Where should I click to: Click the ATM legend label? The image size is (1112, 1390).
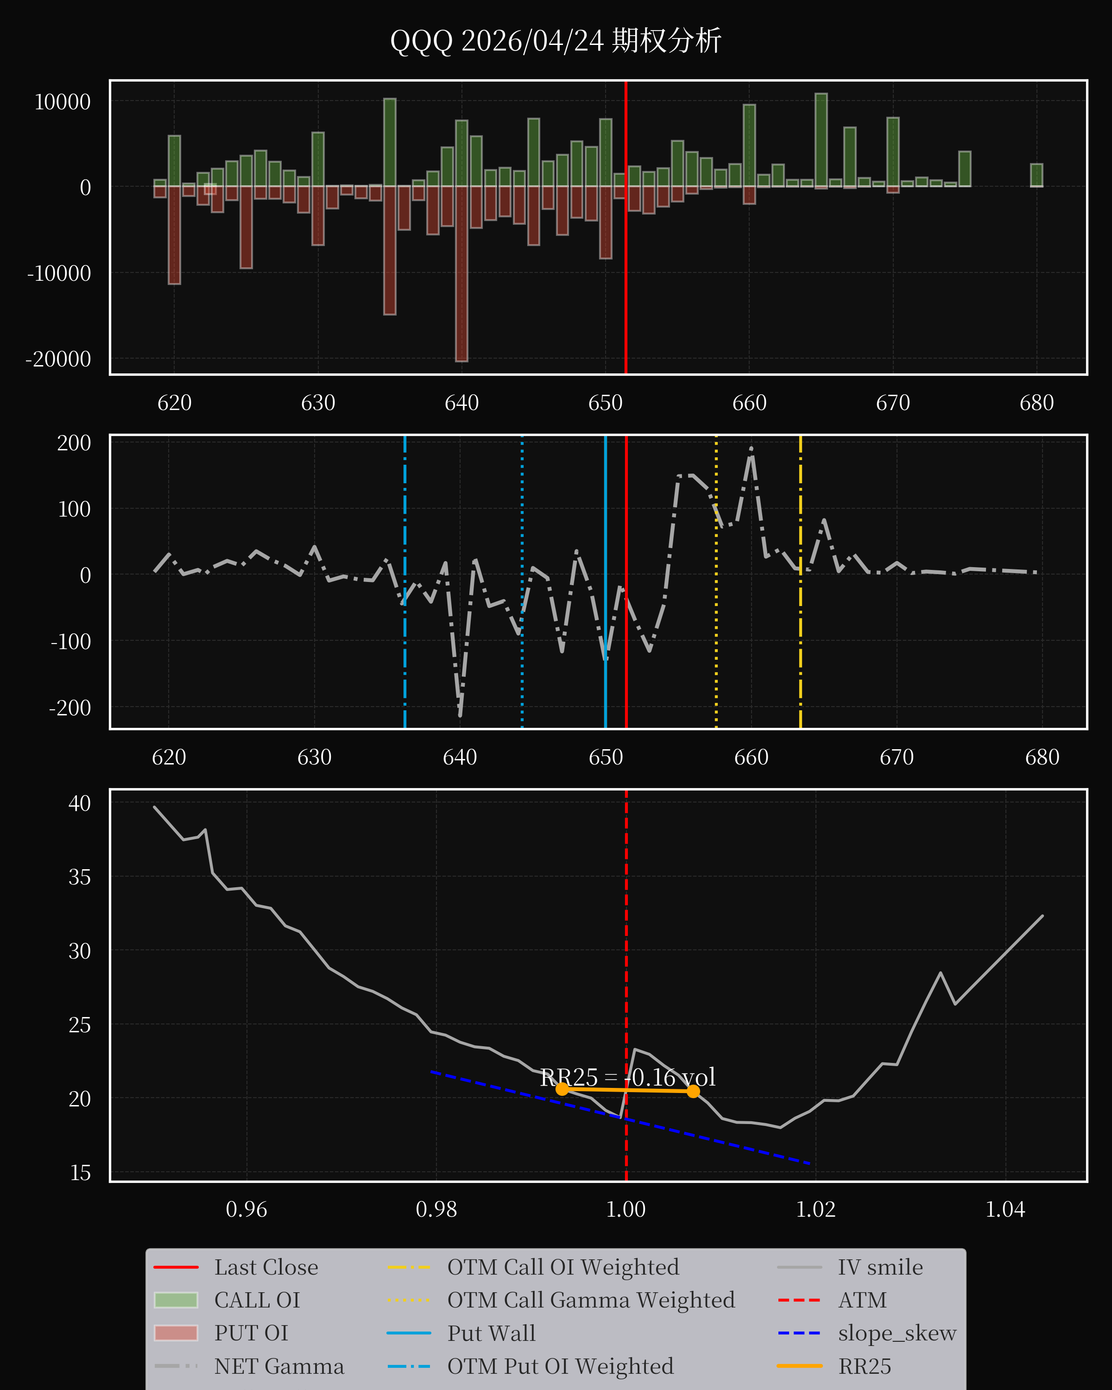[x=863, y=1301]
